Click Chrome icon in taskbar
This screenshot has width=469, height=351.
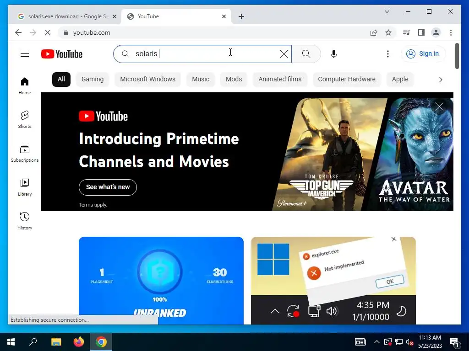[x=101, y=342]
